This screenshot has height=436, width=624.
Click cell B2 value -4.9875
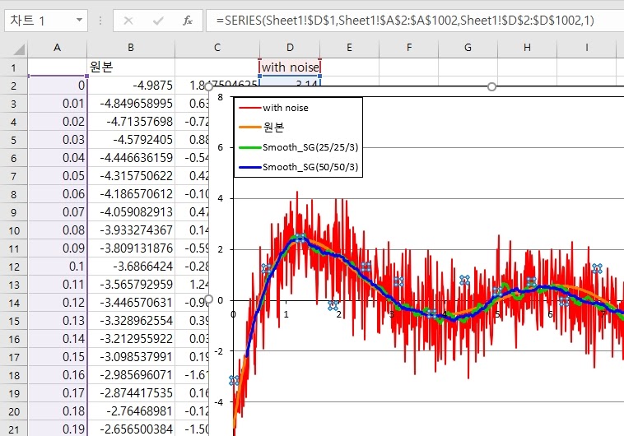coord(131,86)
